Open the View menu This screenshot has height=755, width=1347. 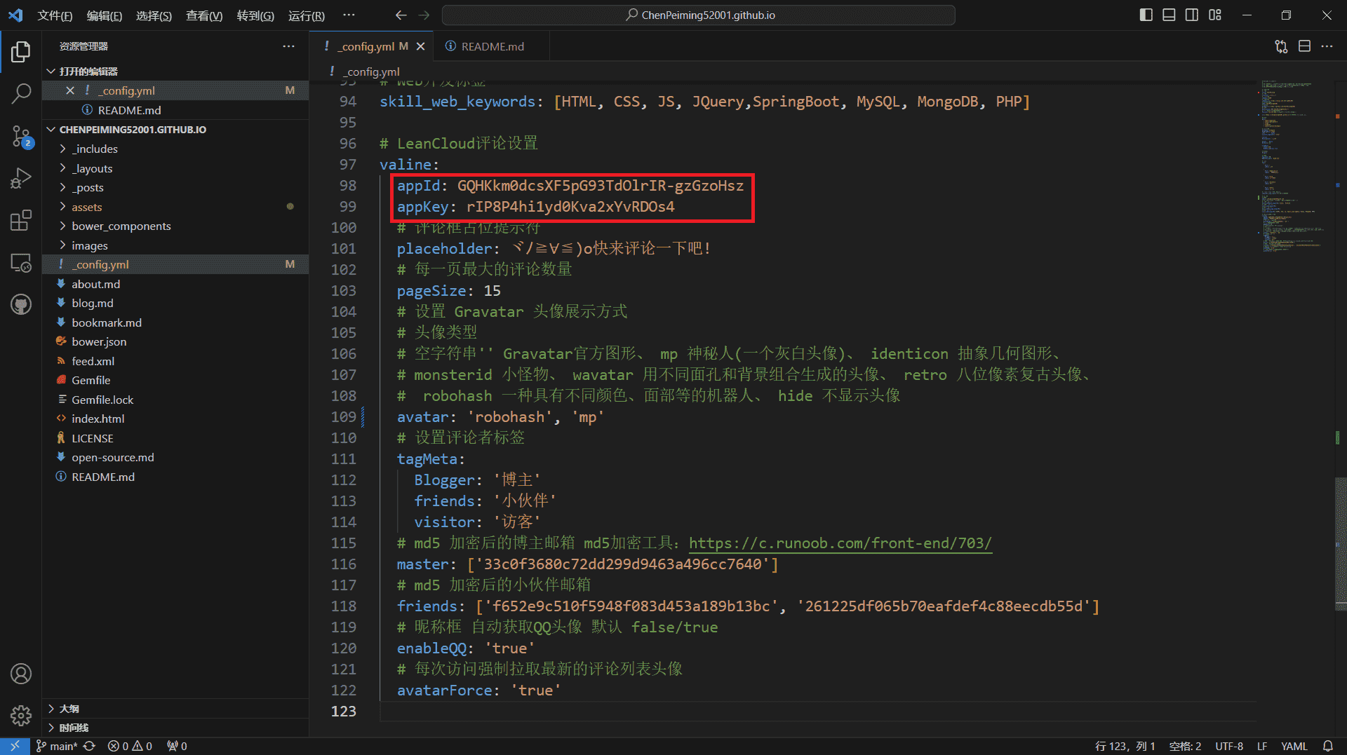tap(204, 15)
